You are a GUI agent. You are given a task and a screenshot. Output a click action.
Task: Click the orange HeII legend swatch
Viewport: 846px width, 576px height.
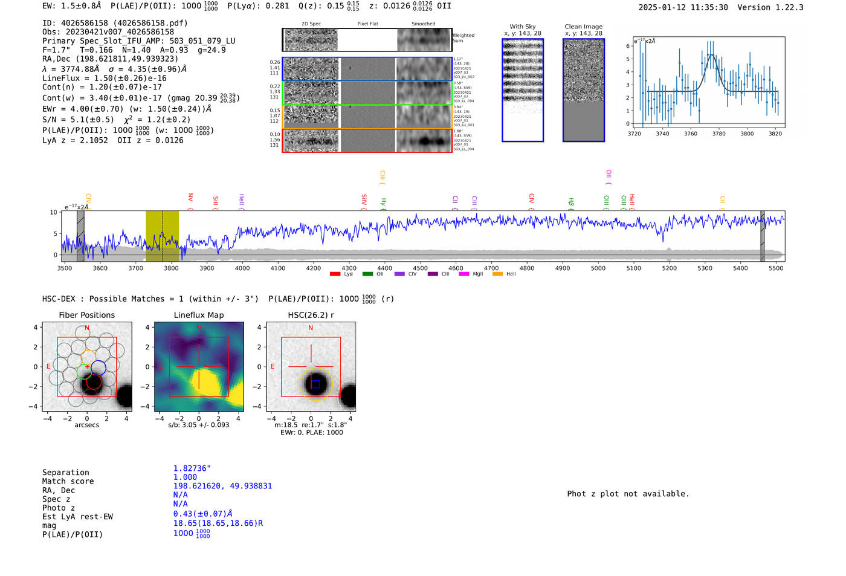point(497,274)
